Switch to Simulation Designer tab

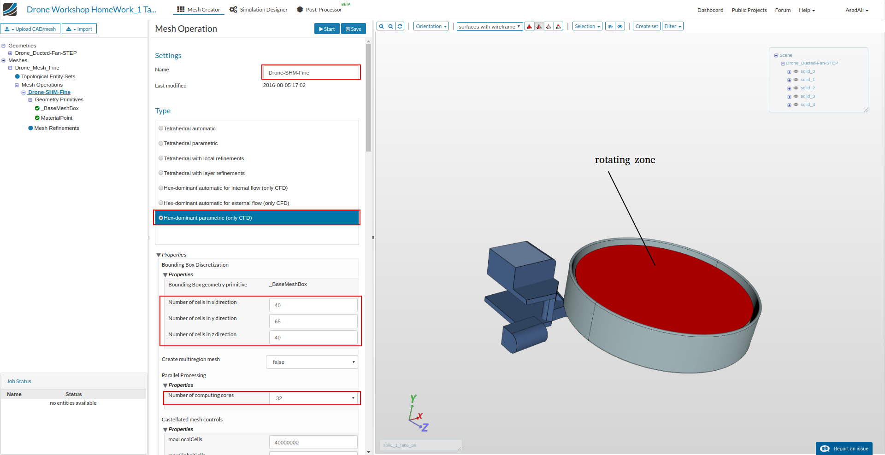[x=259, y=9]
